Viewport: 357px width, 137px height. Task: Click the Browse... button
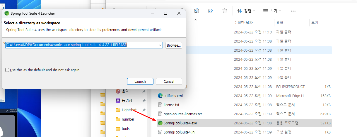tap(174, 45)
